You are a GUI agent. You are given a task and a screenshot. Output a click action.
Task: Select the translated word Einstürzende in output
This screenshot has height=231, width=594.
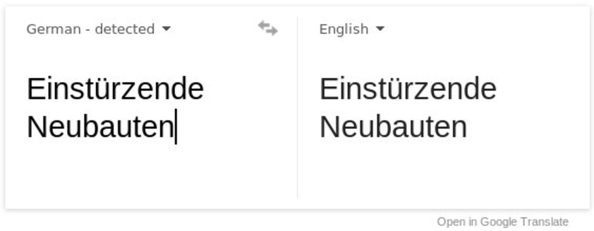pyautogui.click(x=408, y=89)
